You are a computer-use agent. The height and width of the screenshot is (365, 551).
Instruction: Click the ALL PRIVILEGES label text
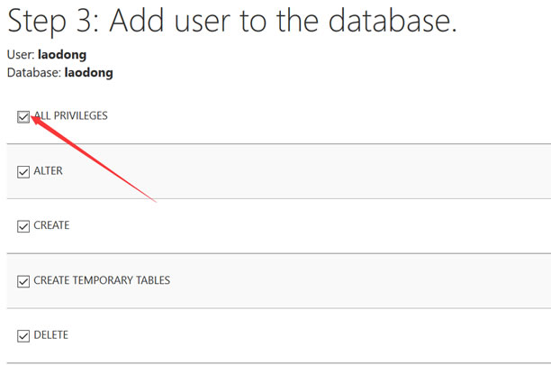pos(70,115)
